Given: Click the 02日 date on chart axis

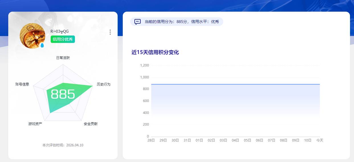Looking at the screenshot, I should tap(211, 140).
